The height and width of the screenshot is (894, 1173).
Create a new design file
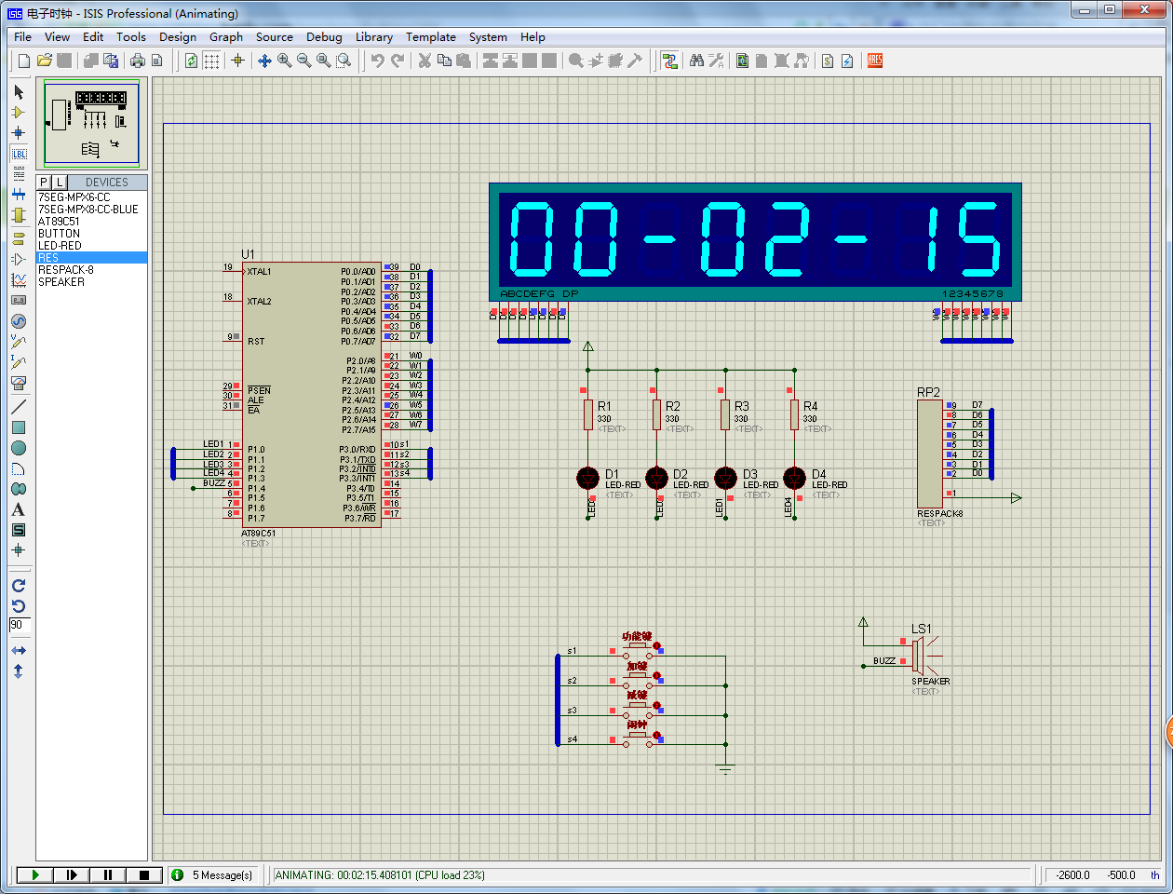pos(24,61)
